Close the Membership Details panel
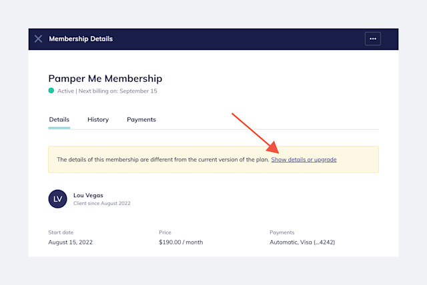 point(39,39)
